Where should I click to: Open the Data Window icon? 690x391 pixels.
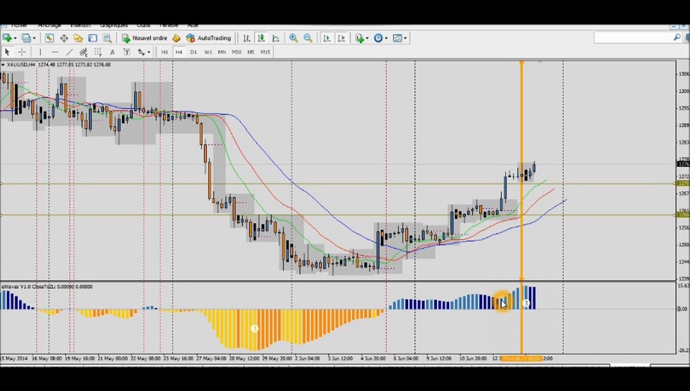click(64, 38)
